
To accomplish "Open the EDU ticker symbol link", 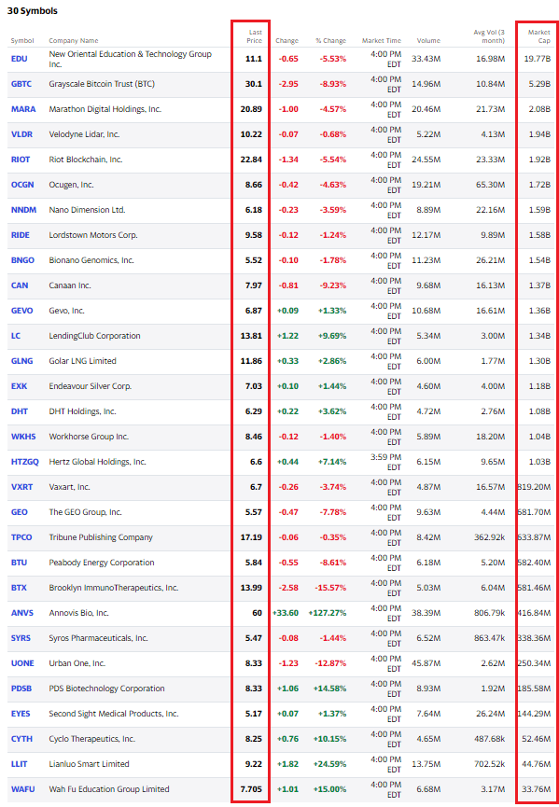I will (19, 59).
